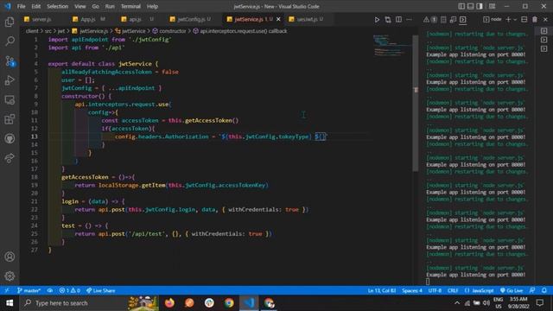Viewport: 553px width, 311px height.
Task: Click the notifications bell in status bar
Action: coord(544,290)
